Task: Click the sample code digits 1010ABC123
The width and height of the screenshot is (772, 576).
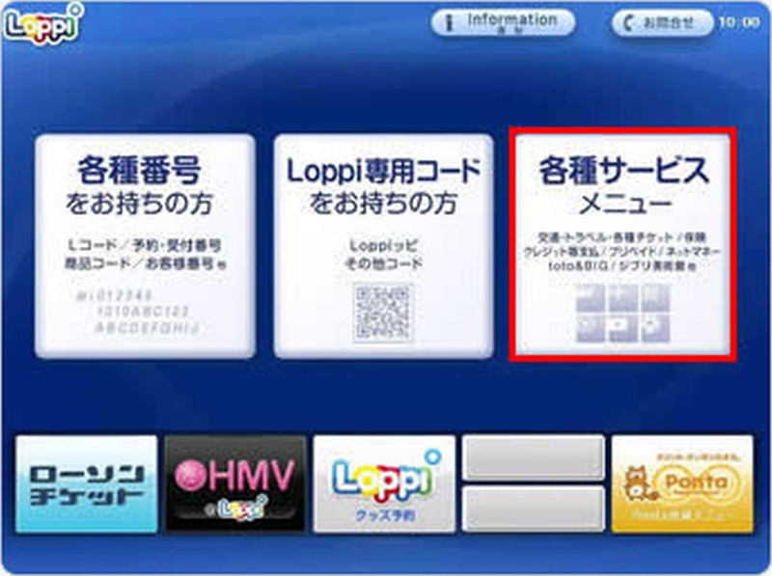Action: coord(143,312)
